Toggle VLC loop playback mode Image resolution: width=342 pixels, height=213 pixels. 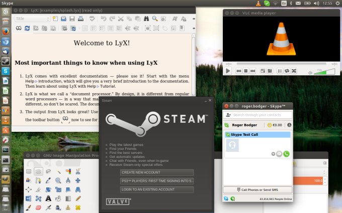pos(286,71)
